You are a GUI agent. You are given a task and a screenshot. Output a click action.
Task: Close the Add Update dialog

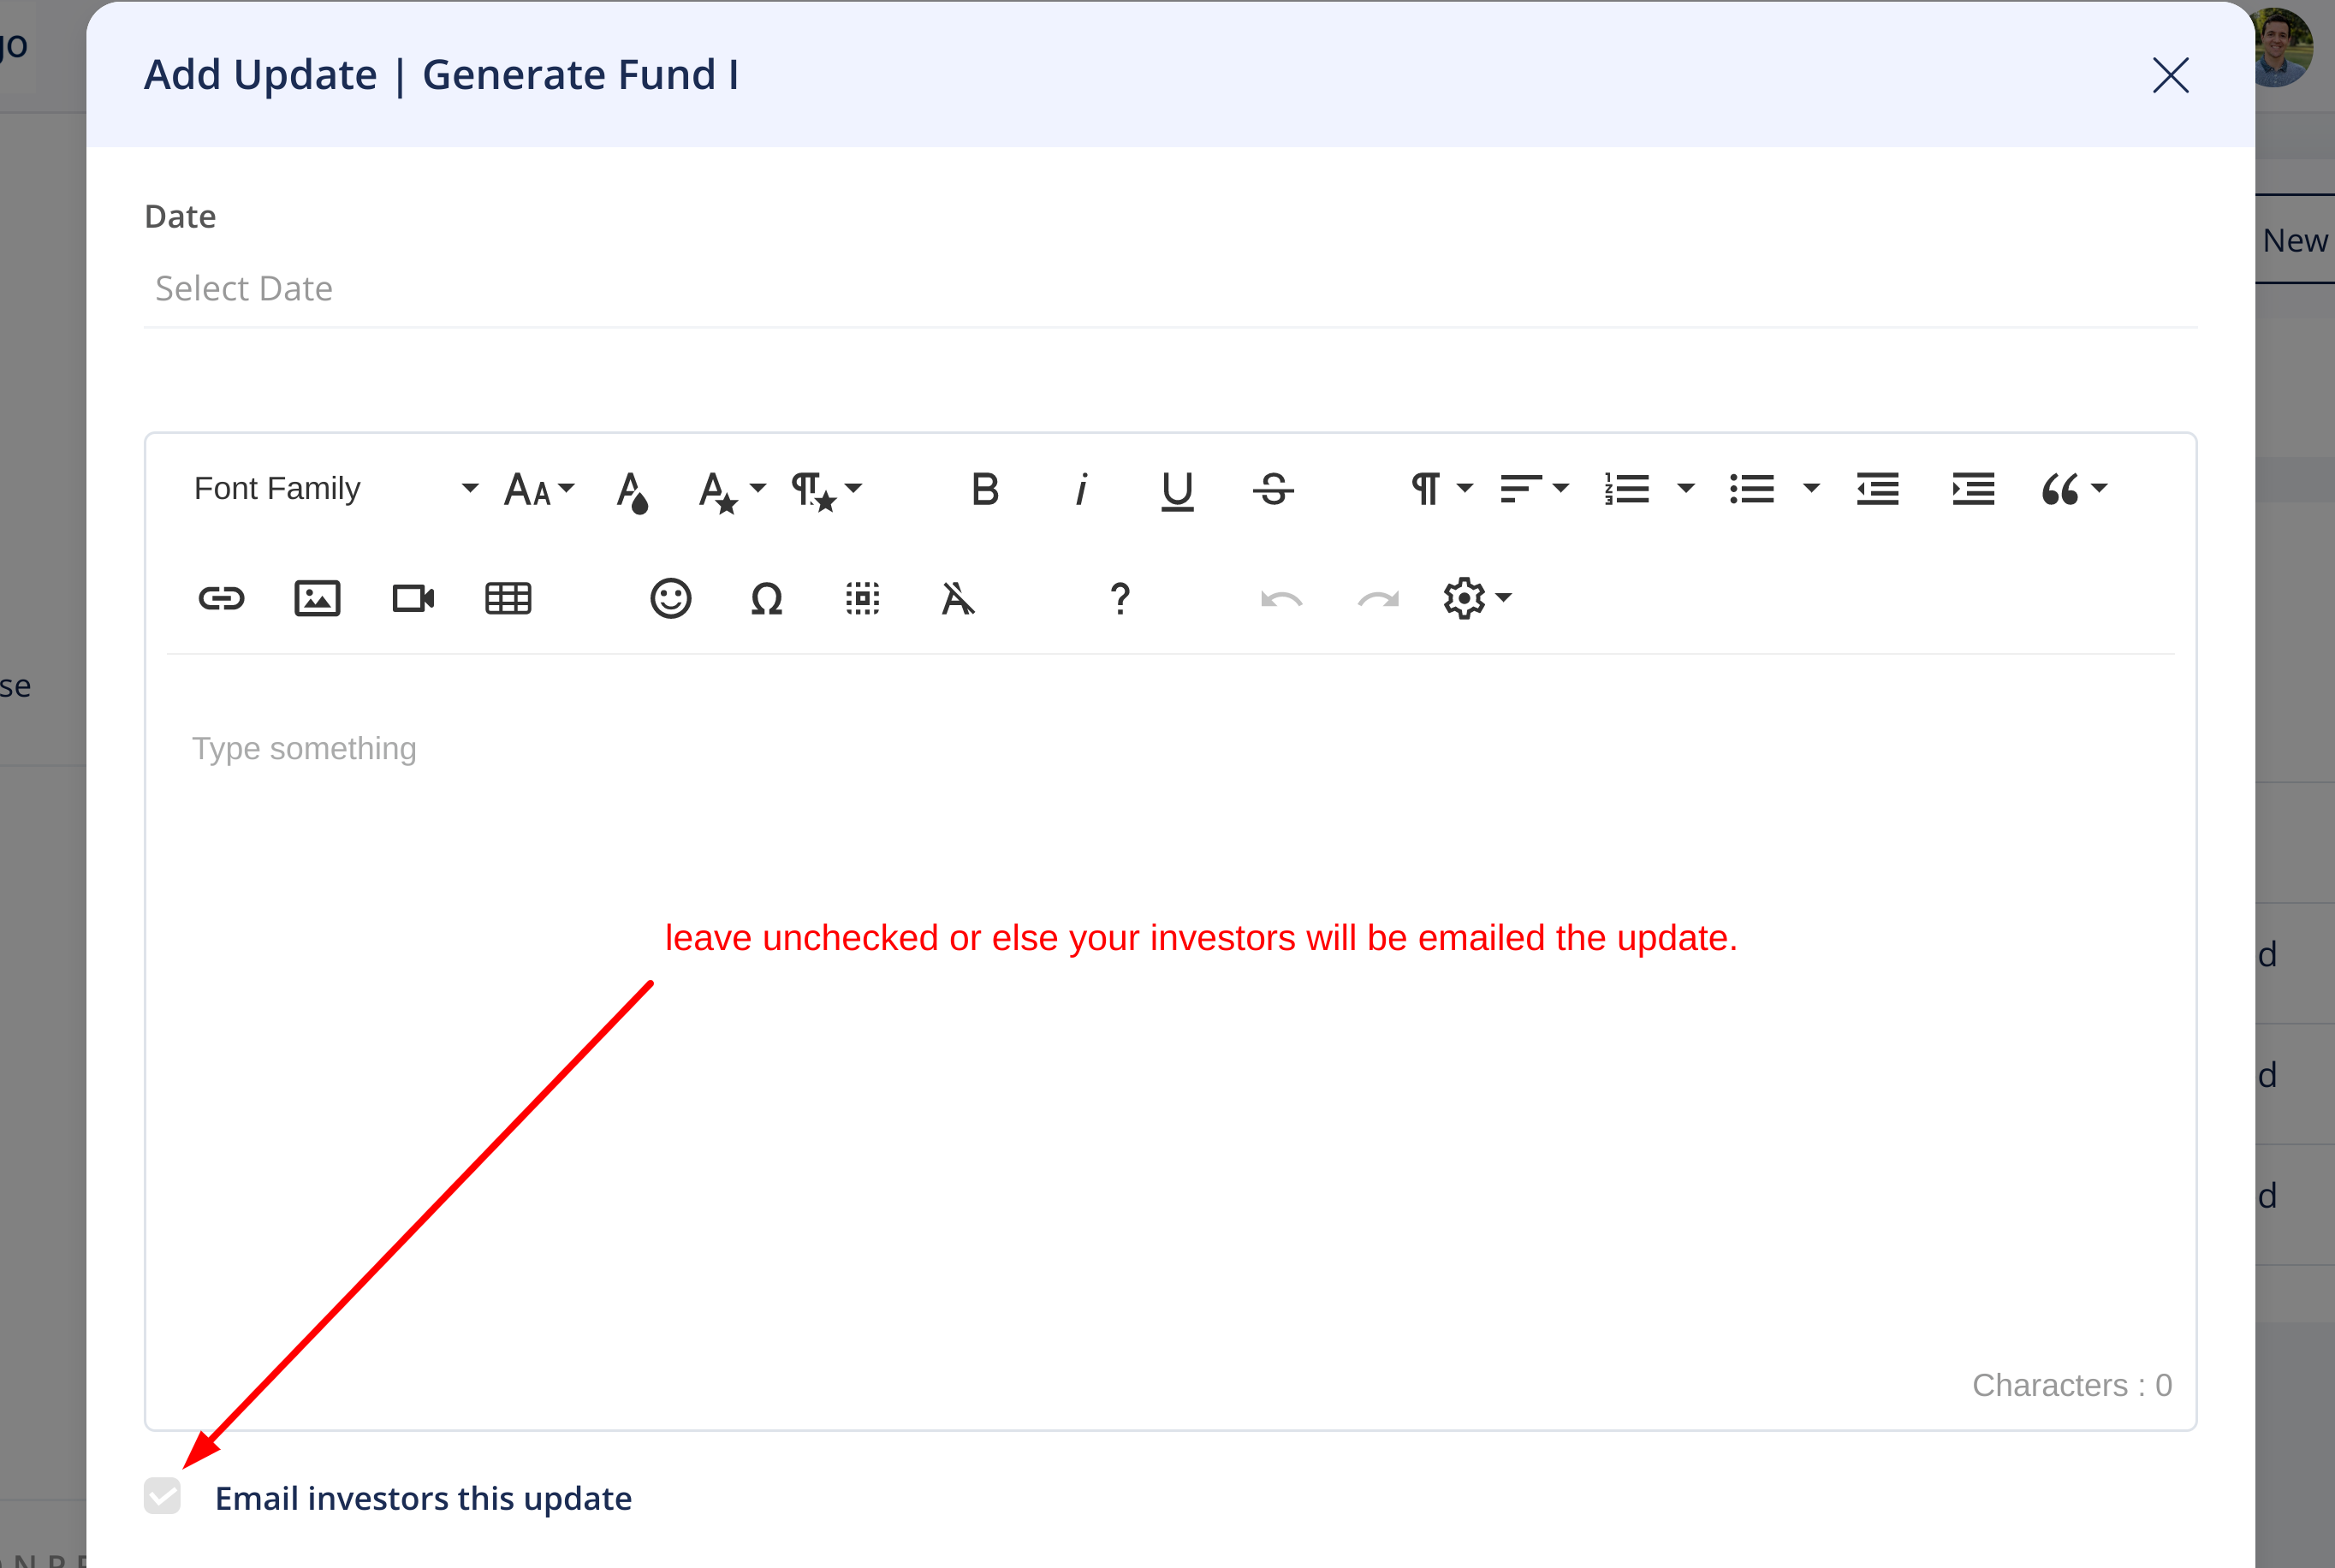(2170, 75)
